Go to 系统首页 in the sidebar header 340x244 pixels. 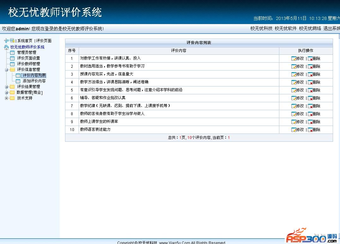click(25, 41)
